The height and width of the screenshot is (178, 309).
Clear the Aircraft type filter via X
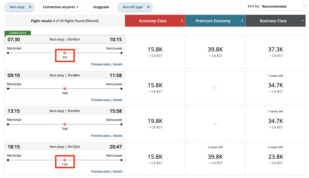148,7
